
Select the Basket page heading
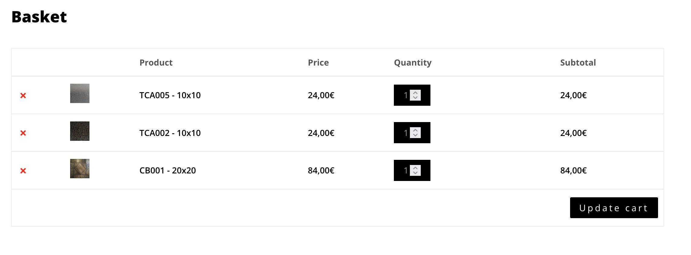39,17
